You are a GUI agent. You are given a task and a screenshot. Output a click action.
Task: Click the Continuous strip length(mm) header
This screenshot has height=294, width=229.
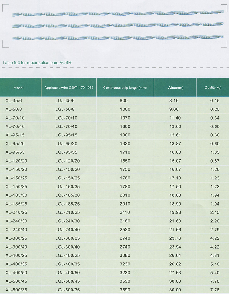click(125, 88)
